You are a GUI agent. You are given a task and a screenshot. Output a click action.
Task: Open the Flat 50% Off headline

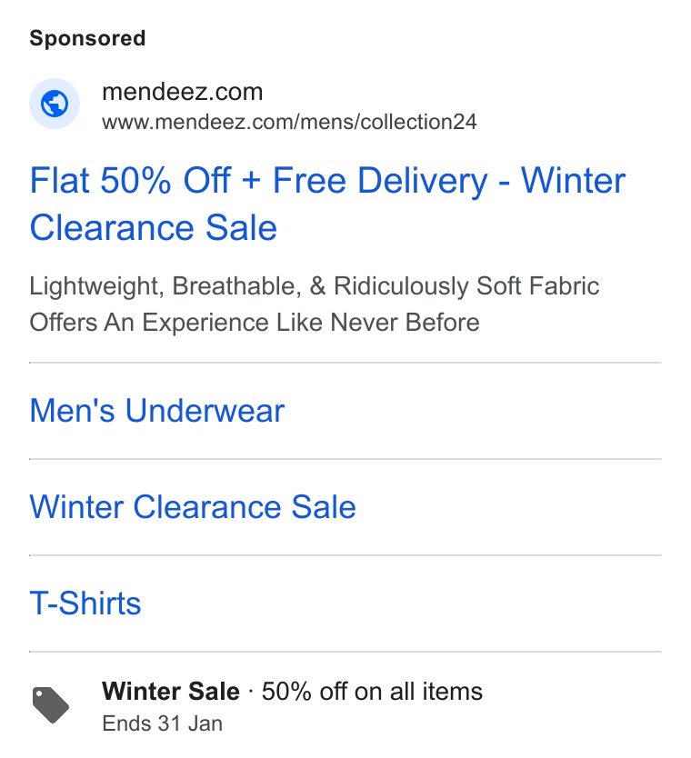pos(327,204)
